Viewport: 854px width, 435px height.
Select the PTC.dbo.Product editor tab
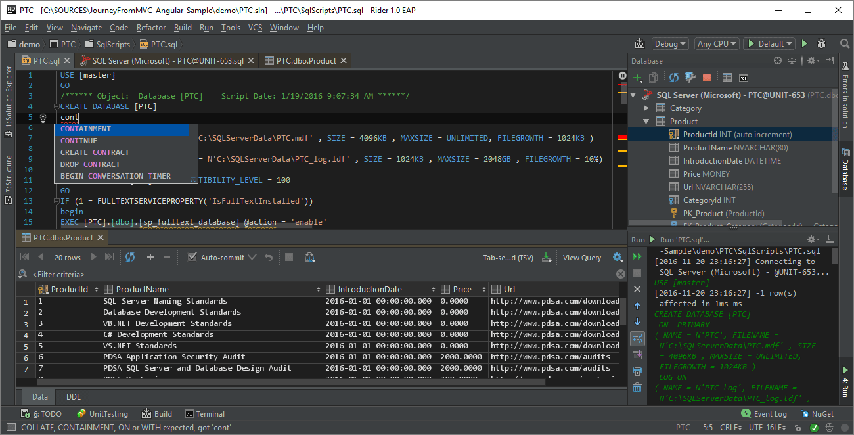[305, 60]
